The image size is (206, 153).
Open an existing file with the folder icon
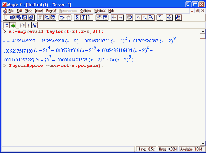[x=12, y=18]
